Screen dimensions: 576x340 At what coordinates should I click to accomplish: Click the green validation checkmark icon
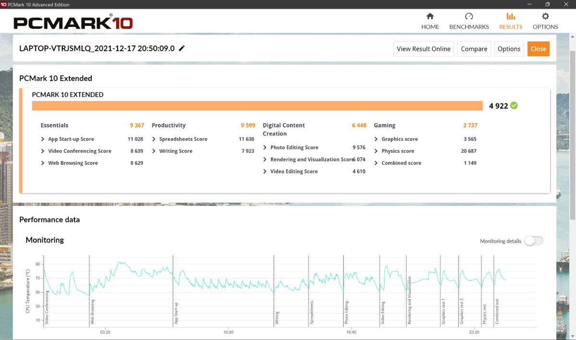[514, 106]
